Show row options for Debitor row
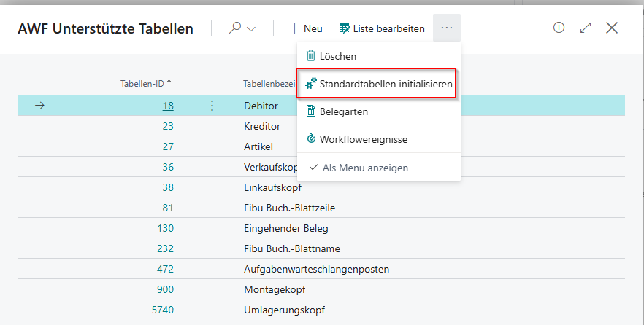The image size is (644, 325). [x=212, y=106]
